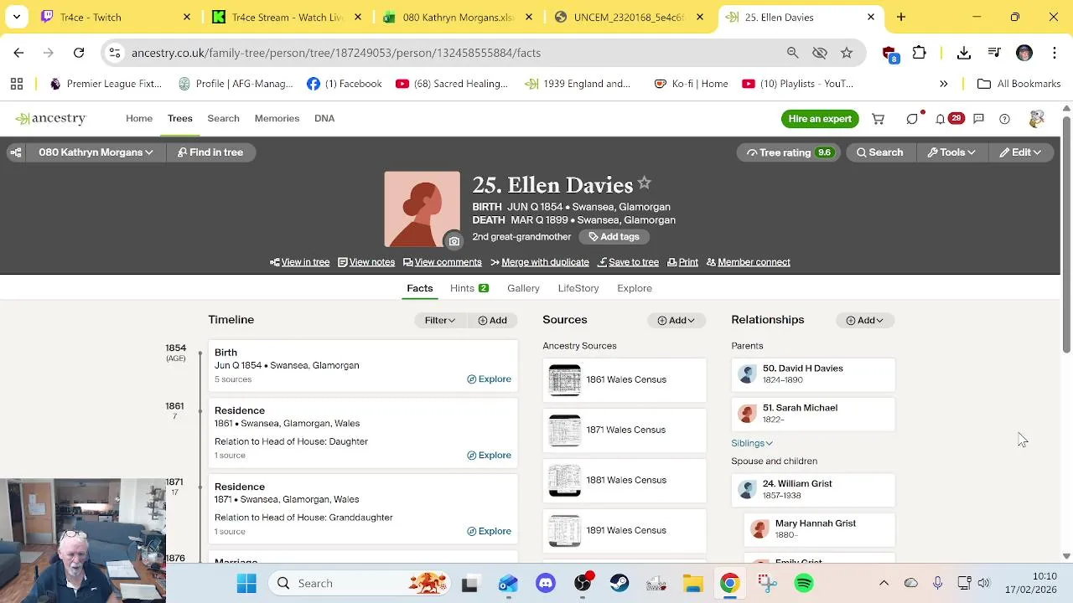Open a new browser tab
This screenshot has width=1073, height=603.
[x=901, y=17]
